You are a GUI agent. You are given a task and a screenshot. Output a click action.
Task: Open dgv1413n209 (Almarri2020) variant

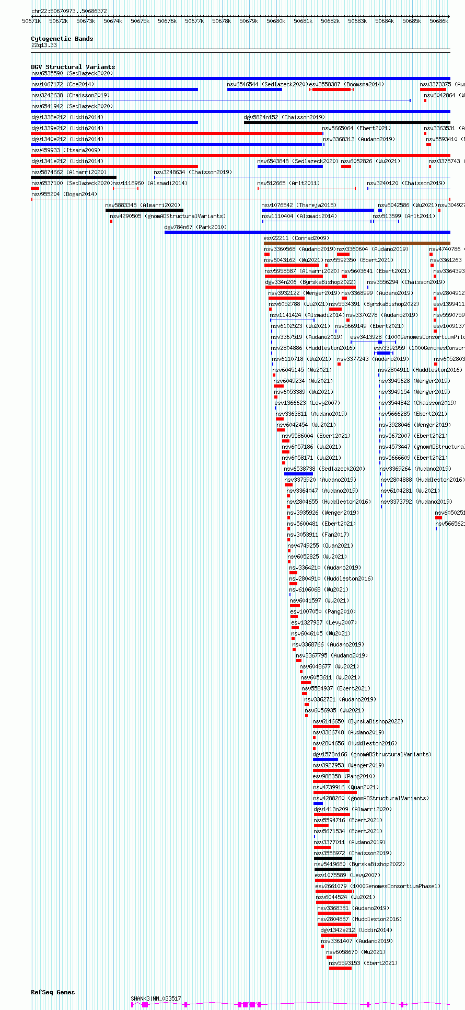tap(353, 809)
